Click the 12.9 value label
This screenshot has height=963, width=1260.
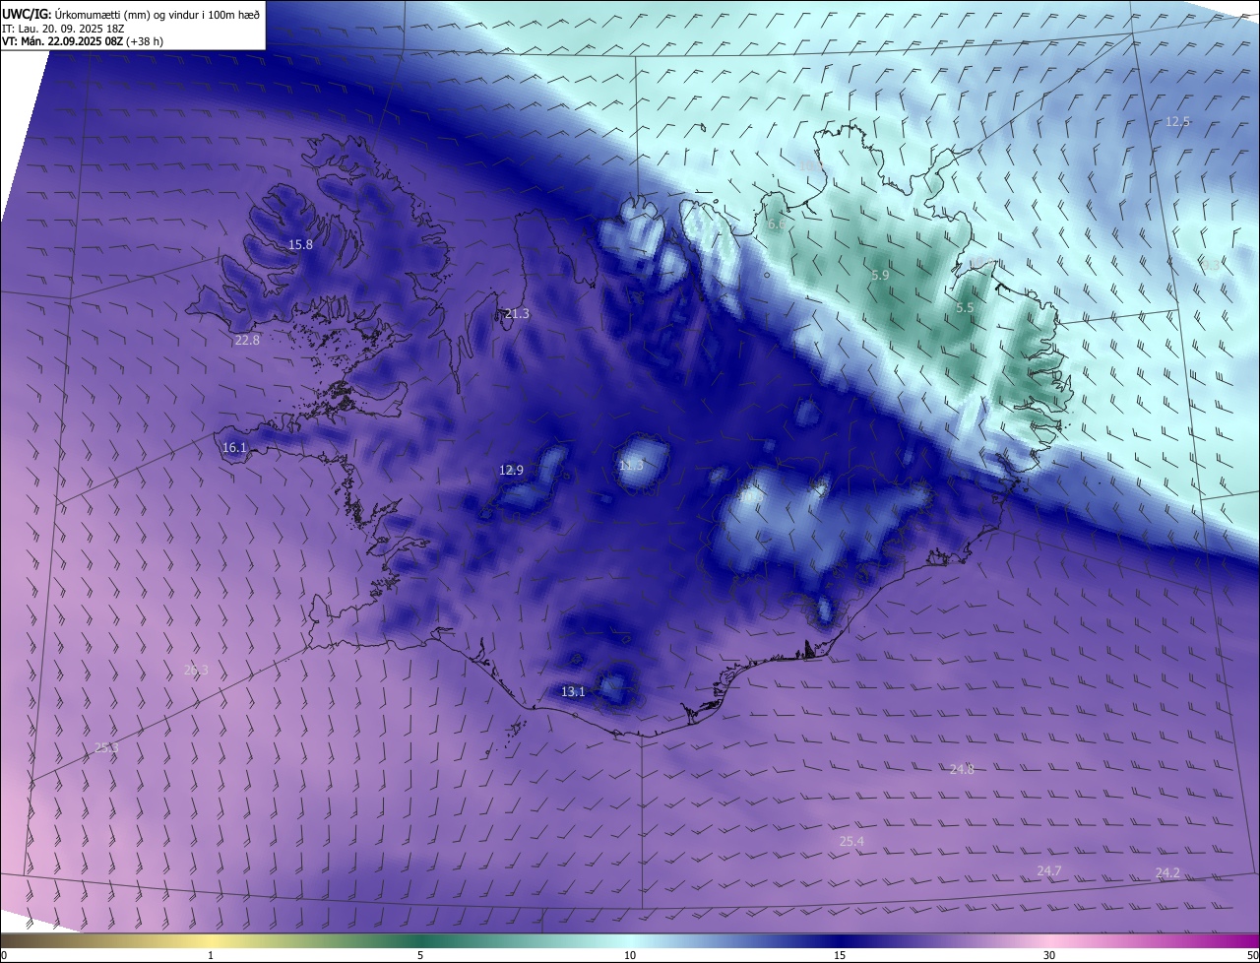click(511, 470)
